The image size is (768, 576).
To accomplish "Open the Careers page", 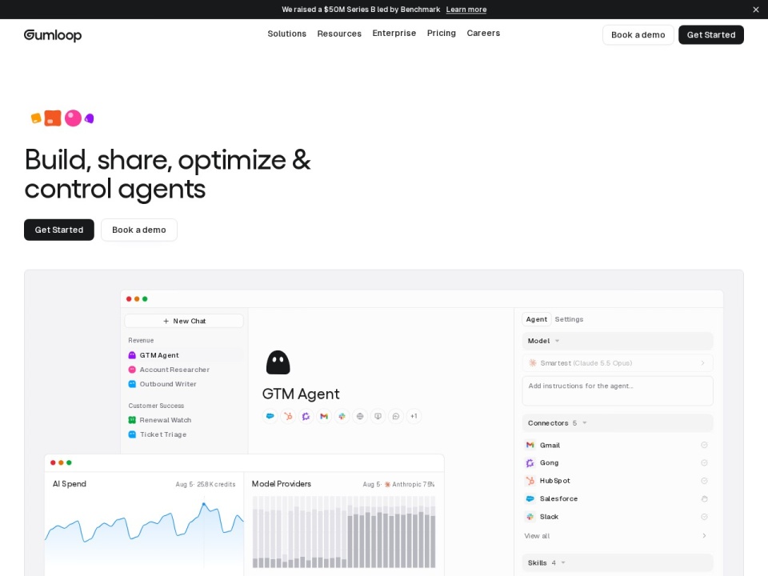I will click(483, 33).
